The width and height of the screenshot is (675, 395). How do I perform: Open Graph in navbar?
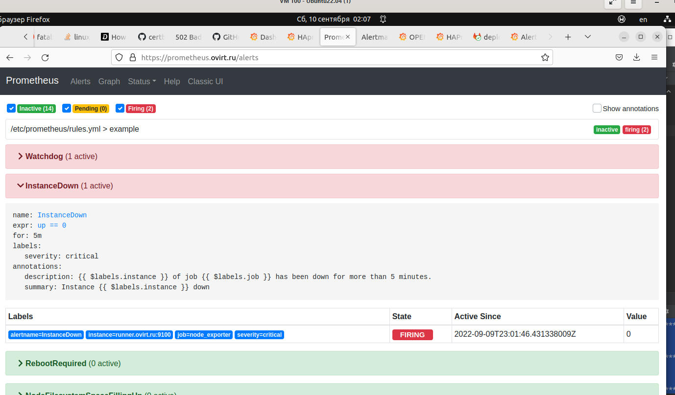(109, 81)
